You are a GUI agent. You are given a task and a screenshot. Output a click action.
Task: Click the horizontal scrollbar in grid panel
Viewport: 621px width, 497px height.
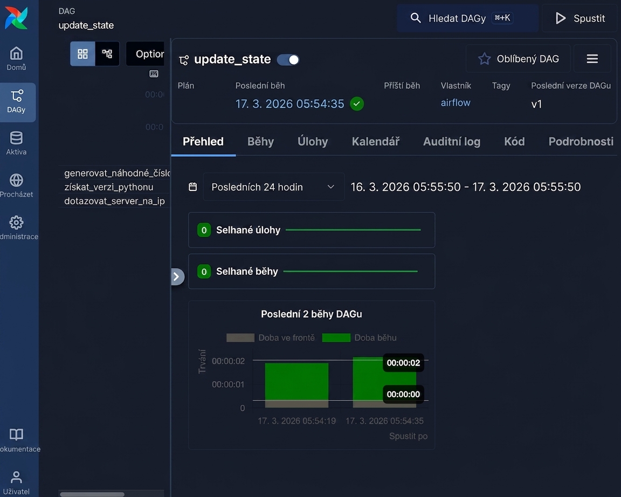coord(92,494)
